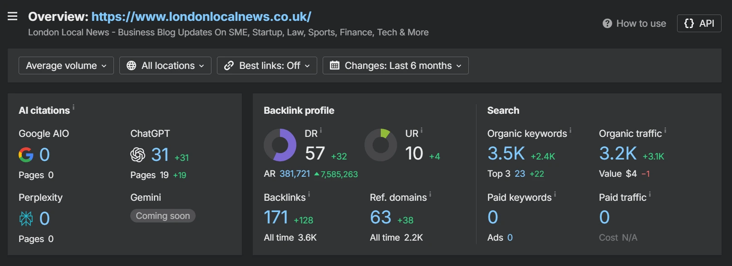Click the Top 3 keywords count 23

[x=520, y=174]
